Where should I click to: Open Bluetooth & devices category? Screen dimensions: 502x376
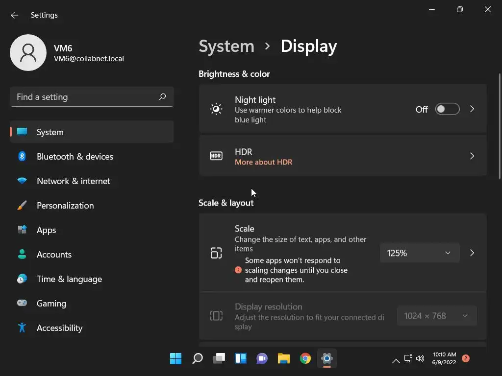[x=92, y=156]
